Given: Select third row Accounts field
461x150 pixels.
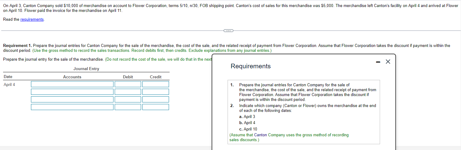Looking at the screenshot, I should pos(72,99).
